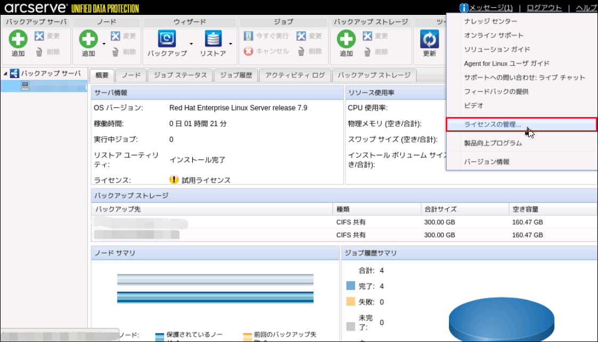
Task: Select the first CIFS 共有 storage row
Action: tap(345, 222)
